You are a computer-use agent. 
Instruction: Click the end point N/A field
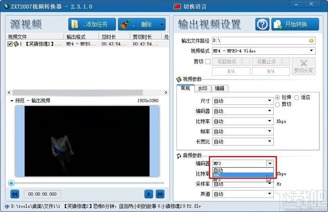[x=271, y=72]
